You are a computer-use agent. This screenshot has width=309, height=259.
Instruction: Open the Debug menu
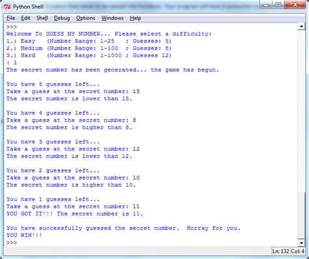click(62, 18)
